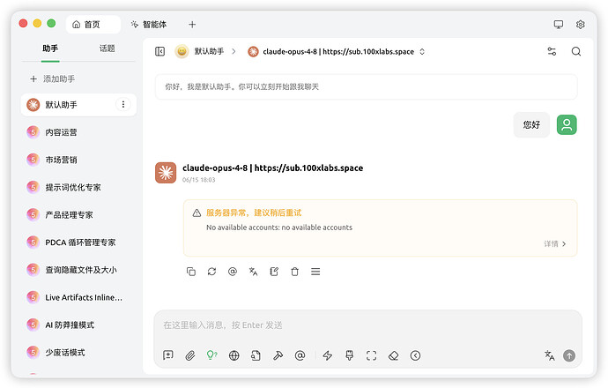Click the message input field
The image size is (608, 388).
coord(367,325)
